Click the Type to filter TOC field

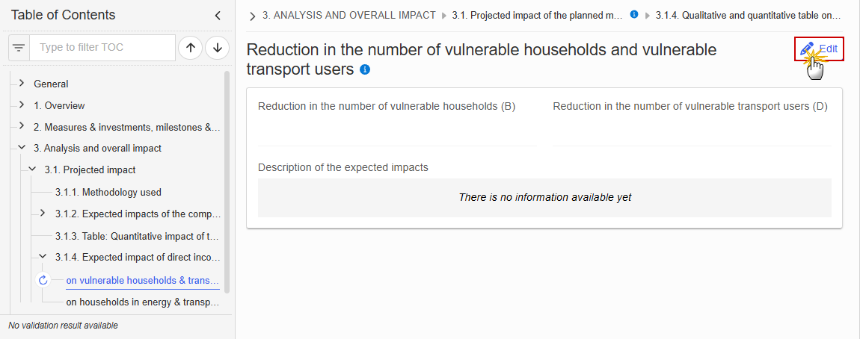click(x=102, y=48)
